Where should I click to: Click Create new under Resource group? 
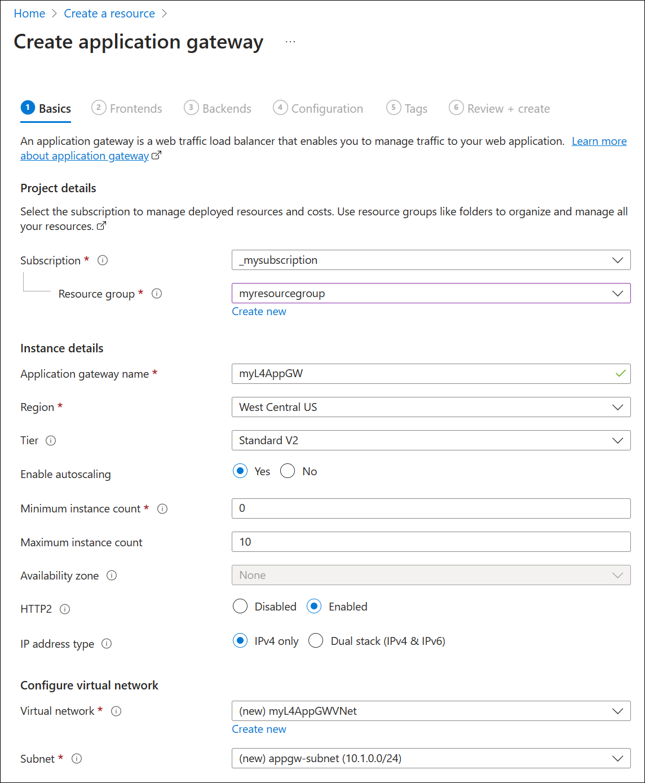click(x=259, y=311)
